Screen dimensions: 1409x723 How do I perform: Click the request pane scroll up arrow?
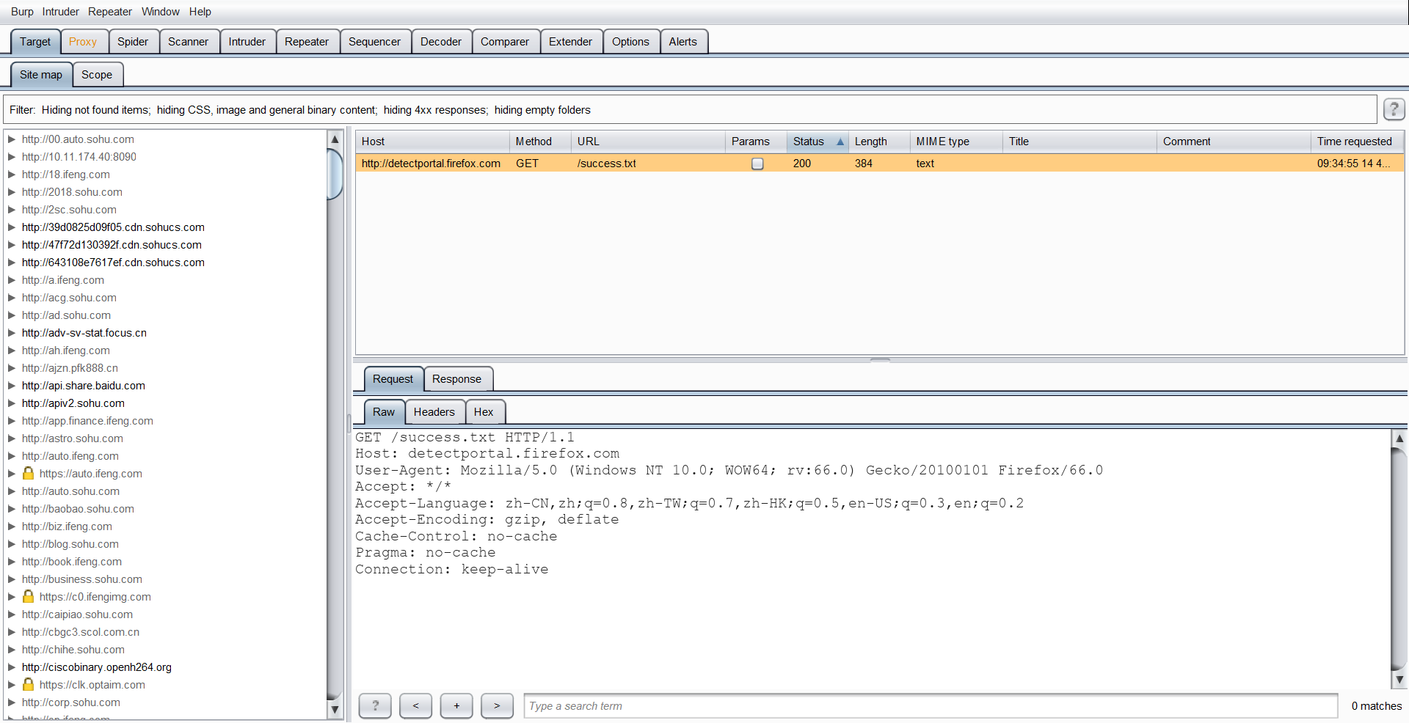point(1399,438)
